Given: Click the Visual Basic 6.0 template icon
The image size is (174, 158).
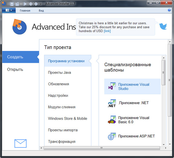Looking at the screenshot, I should coord(112,120).
